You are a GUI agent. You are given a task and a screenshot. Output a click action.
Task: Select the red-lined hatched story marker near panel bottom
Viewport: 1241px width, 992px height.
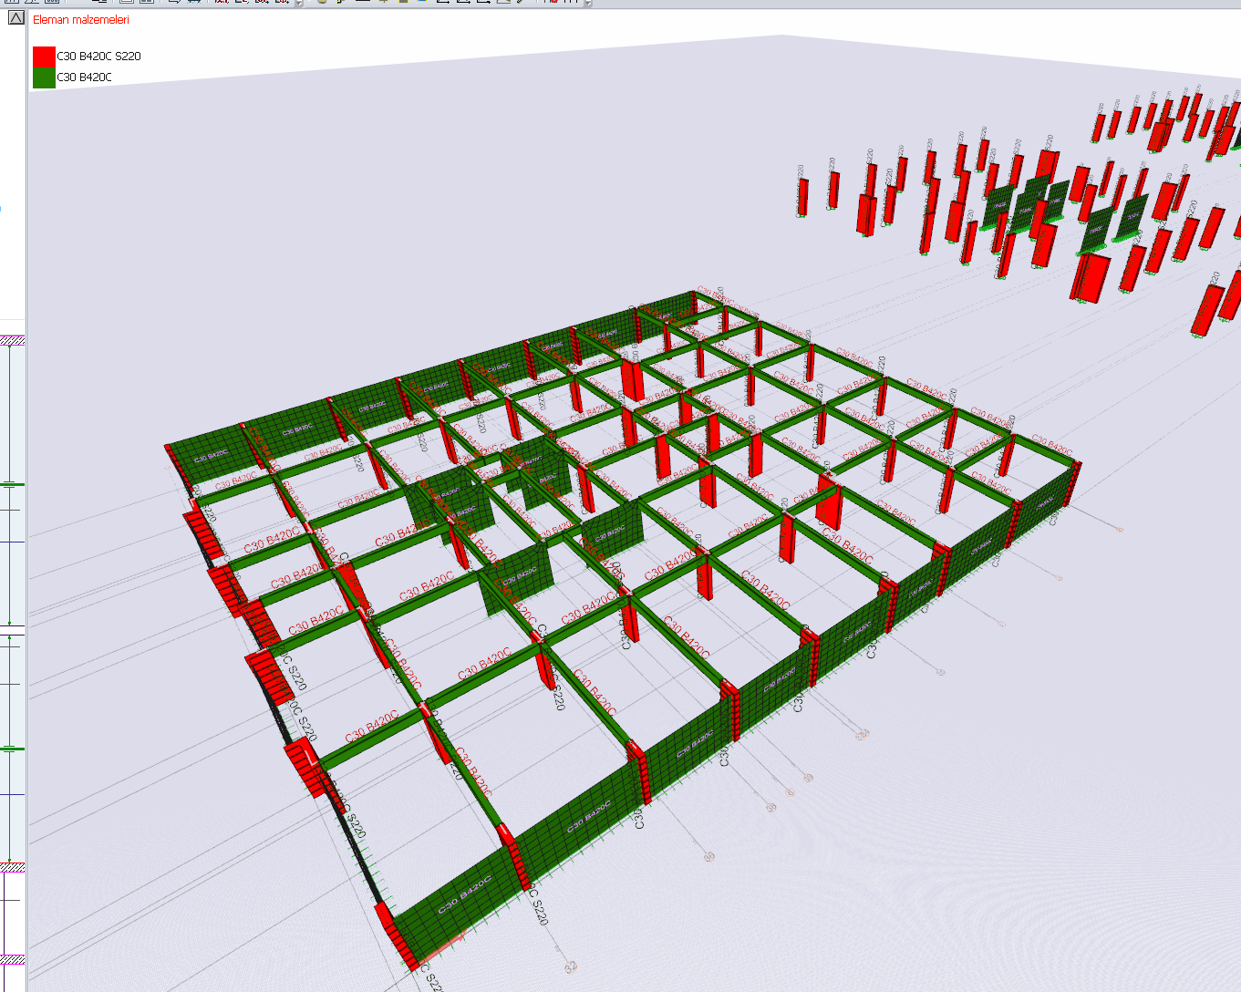click(13, 867)
